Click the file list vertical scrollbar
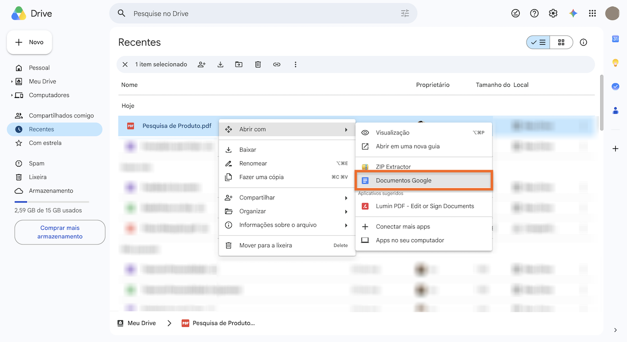627x342 pixels. coord(602,103)
